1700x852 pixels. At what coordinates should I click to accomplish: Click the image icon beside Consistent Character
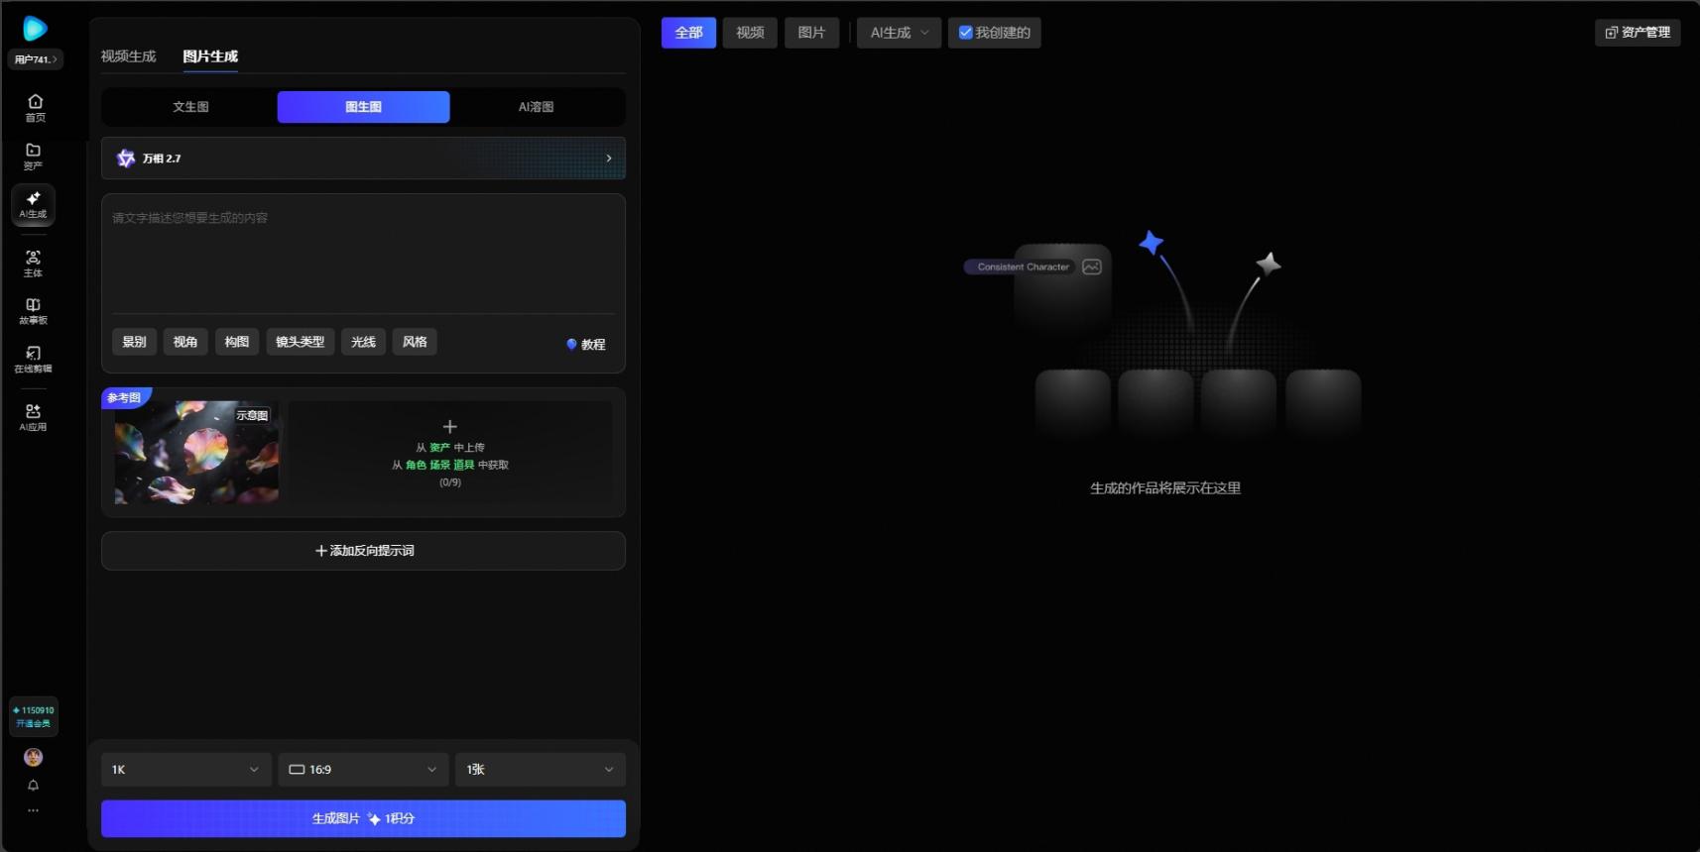(x=1092, y=266)
